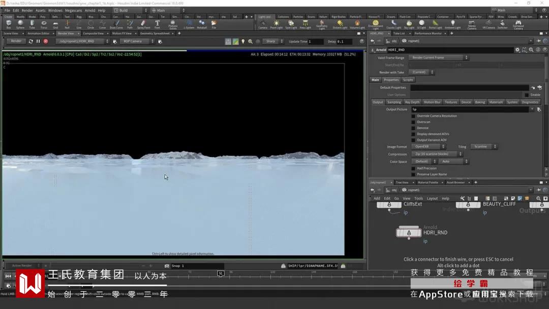Select the Spray Paint tool

coord(143,24)
